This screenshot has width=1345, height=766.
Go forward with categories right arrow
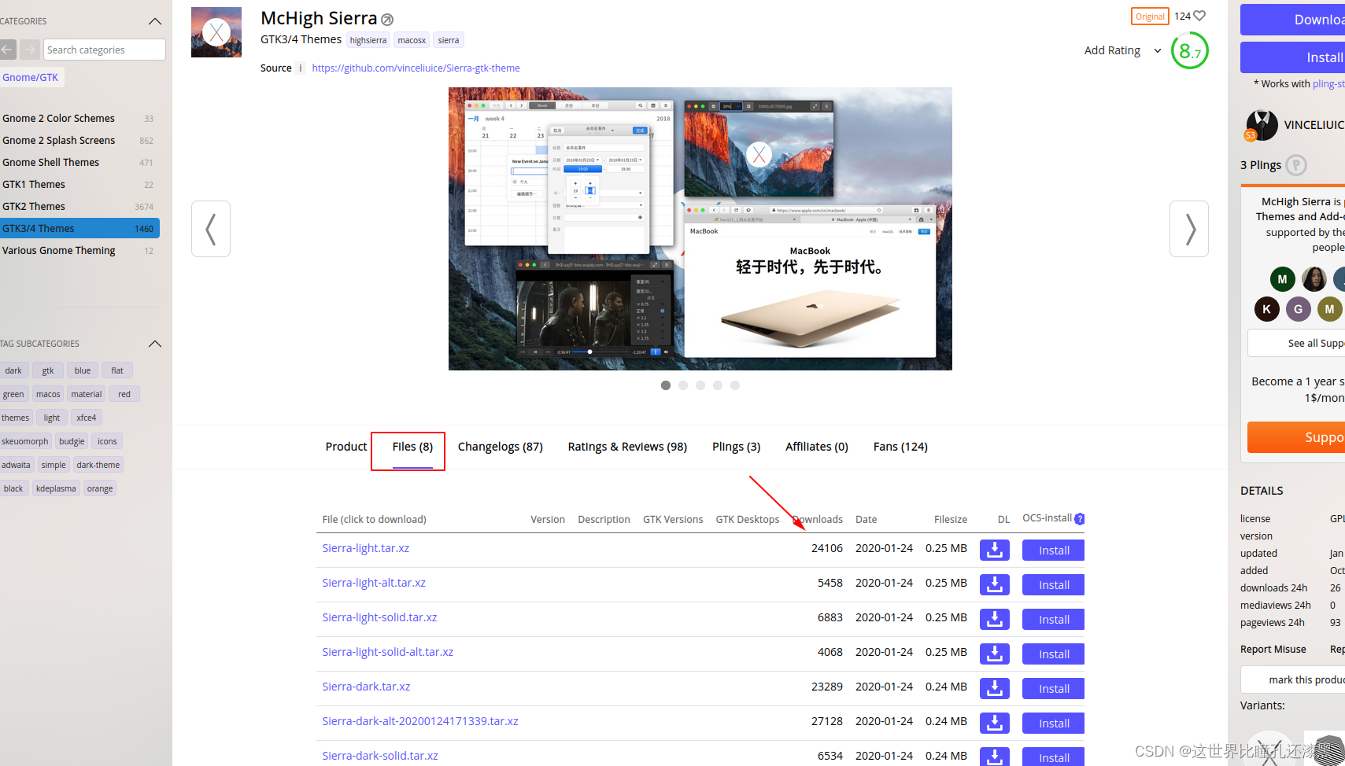(30, 50)
